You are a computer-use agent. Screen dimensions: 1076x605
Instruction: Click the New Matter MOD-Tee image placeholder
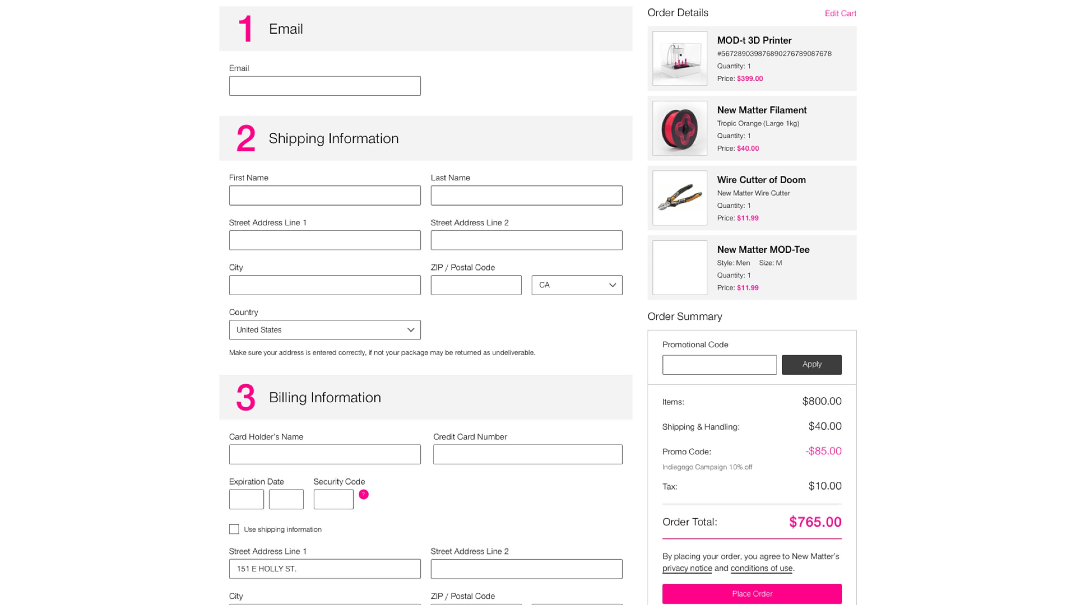coord(680,268)
